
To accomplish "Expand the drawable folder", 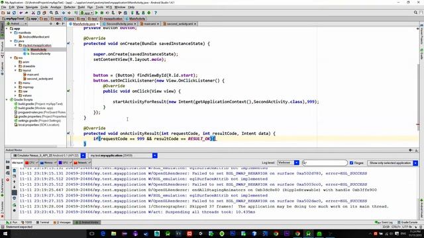I will (x=15, y=66).
